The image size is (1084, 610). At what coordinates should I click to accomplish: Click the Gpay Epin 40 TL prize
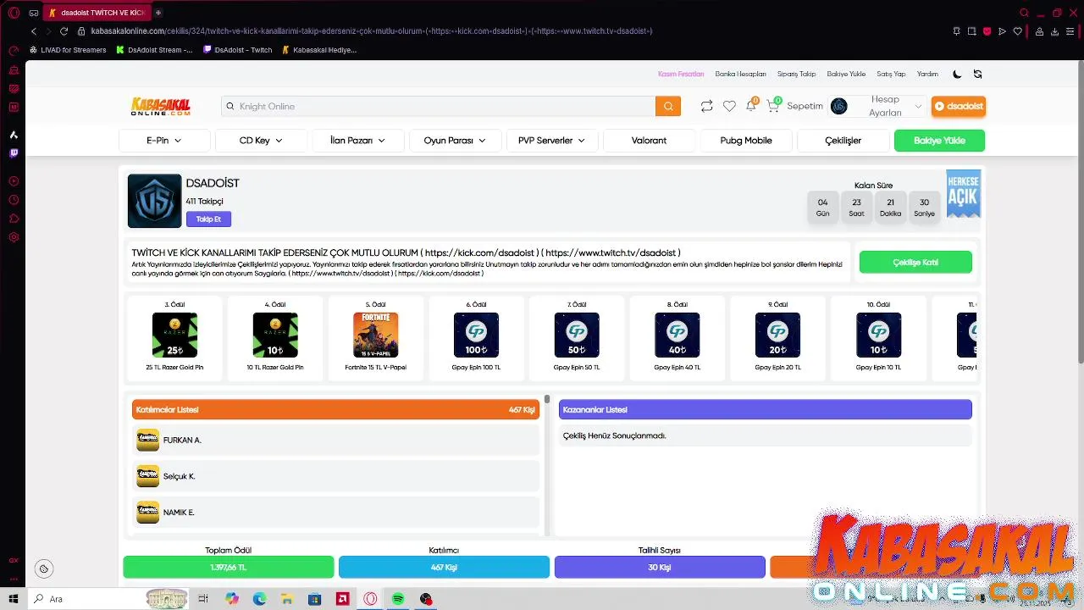tap(677, 337)
